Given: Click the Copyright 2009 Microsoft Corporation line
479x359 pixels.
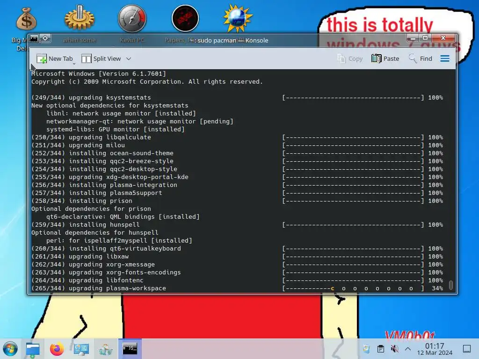Looking at the screenshot, I should point(147,81).
